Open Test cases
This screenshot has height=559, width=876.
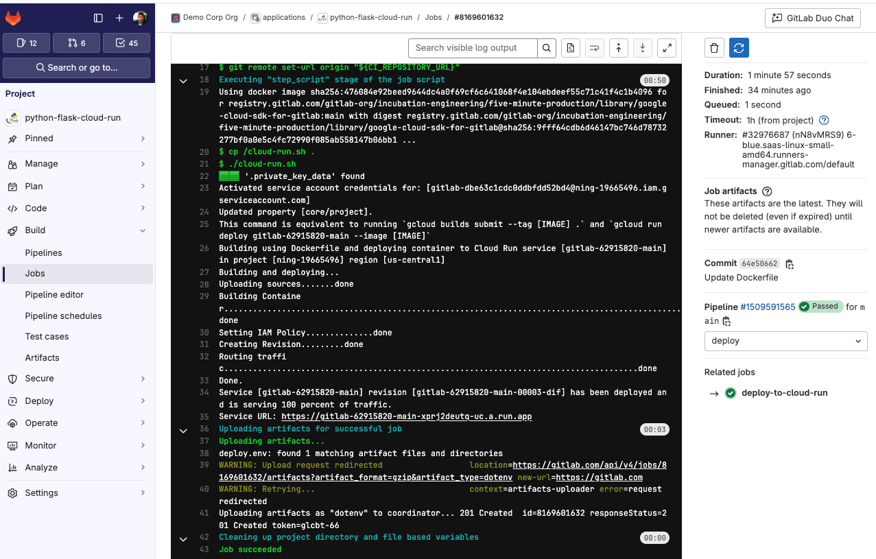76,337
